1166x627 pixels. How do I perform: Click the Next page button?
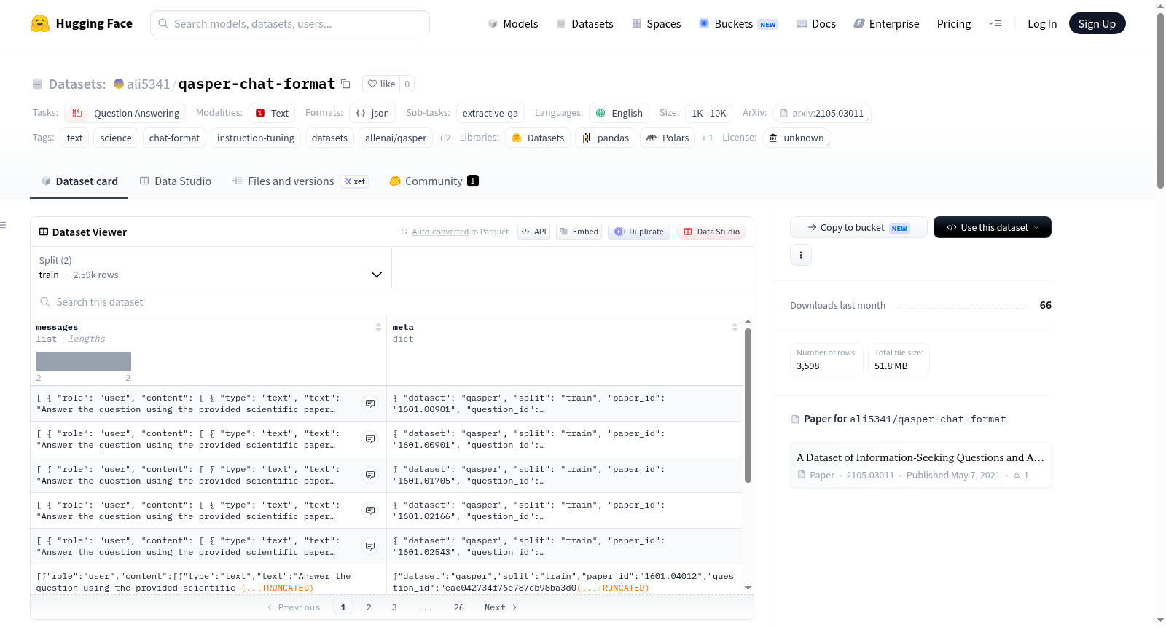tap(501, 607)
